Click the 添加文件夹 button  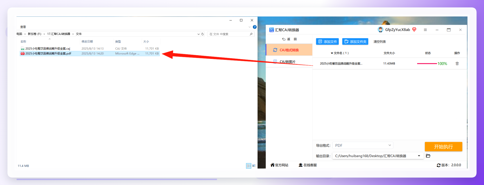(355, 41)
